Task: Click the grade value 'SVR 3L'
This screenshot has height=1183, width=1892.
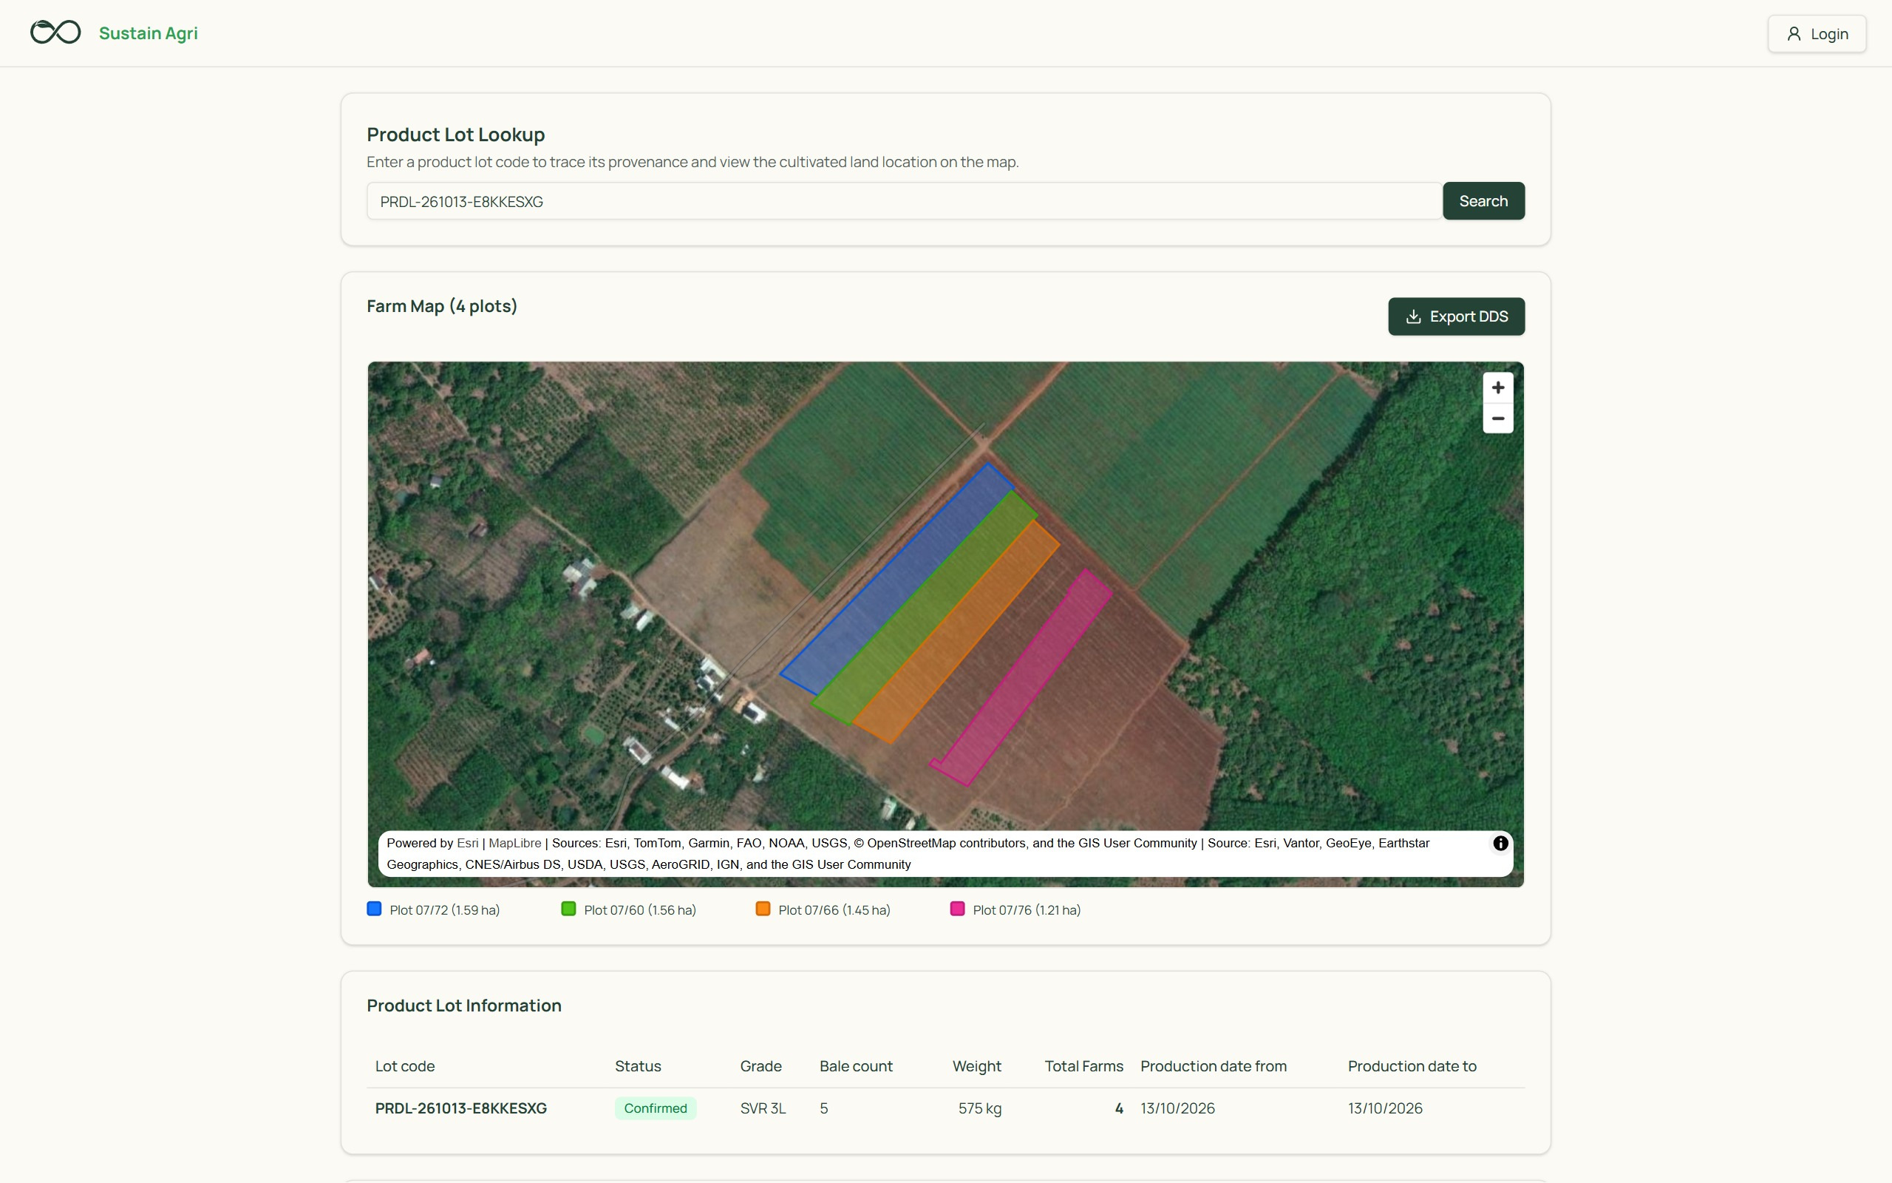Action: 763,1108
